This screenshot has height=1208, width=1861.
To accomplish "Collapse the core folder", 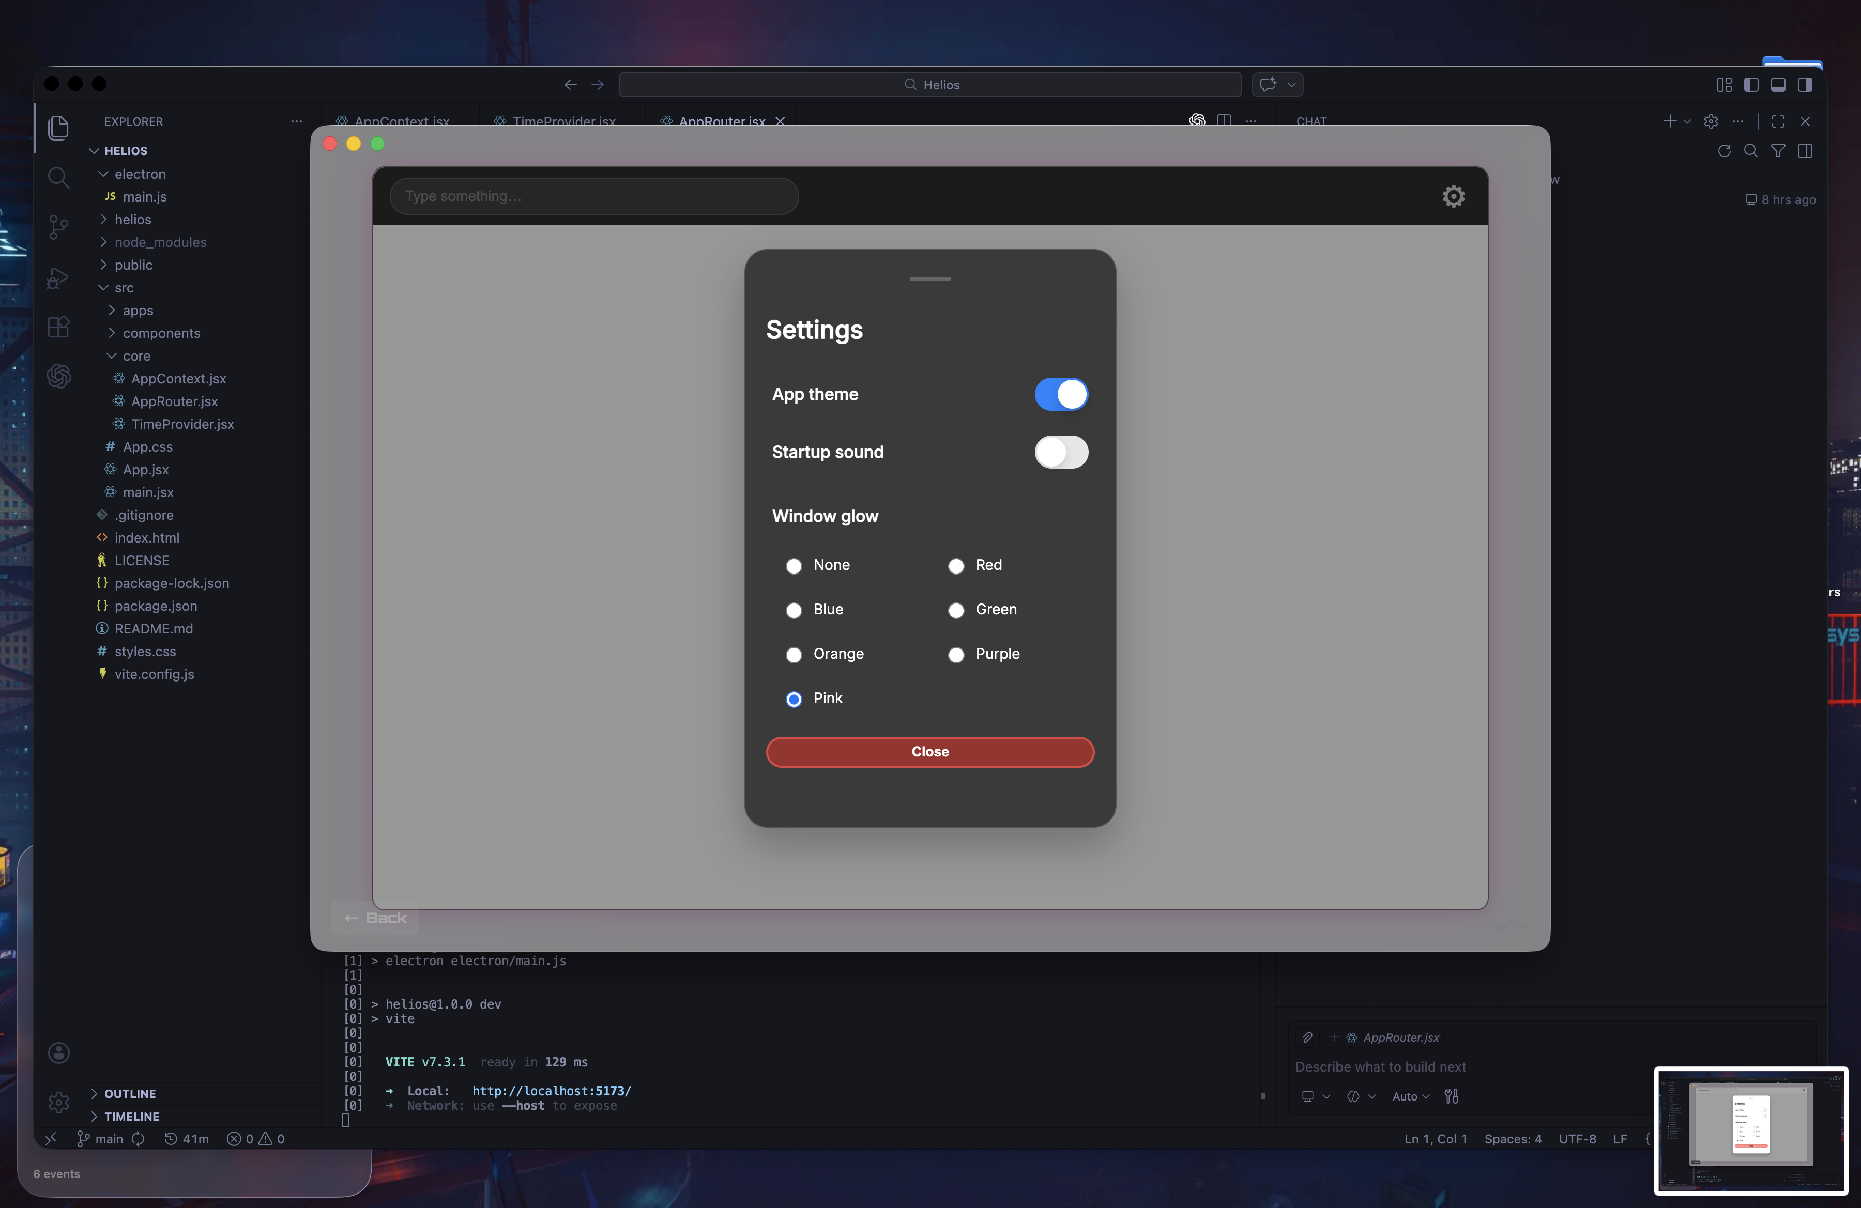I will [136, 357].
